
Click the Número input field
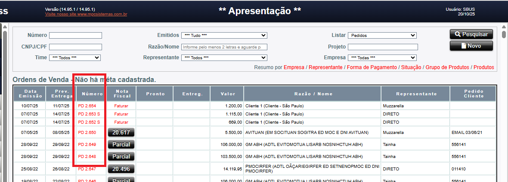(x=75, y=35)
